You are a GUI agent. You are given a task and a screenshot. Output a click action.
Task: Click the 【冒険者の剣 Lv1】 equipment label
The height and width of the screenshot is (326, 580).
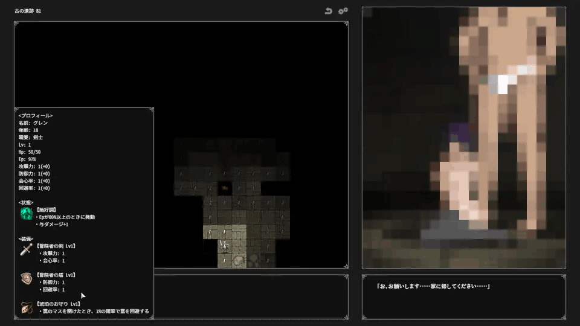tap(56, 246)
